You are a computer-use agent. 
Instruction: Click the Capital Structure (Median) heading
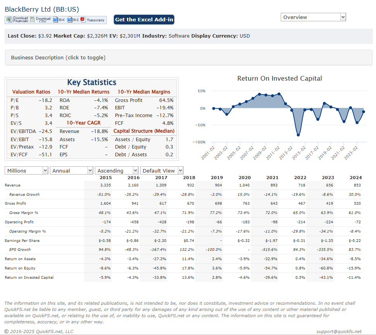pyautogui.click(x=144, y=131)
